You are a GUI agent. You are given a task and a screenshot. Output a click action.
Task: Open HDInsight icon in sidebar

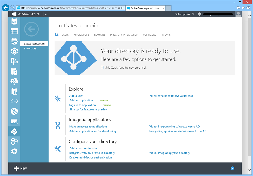coord(14,41)
